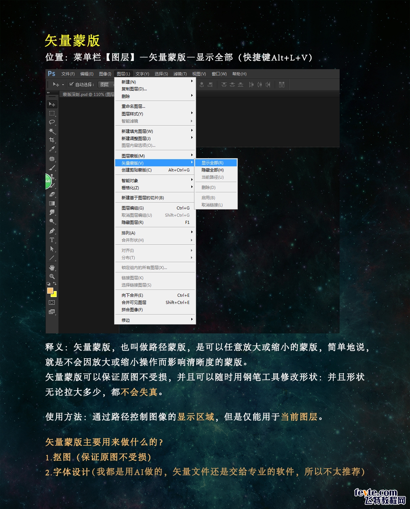Expand 图层样式(Y) submenu

(x=155, y=114)
